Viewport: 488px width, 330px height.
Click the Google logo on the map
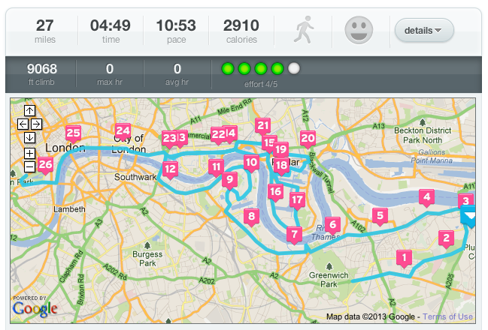pyautogui.click(x=35, y=308)
